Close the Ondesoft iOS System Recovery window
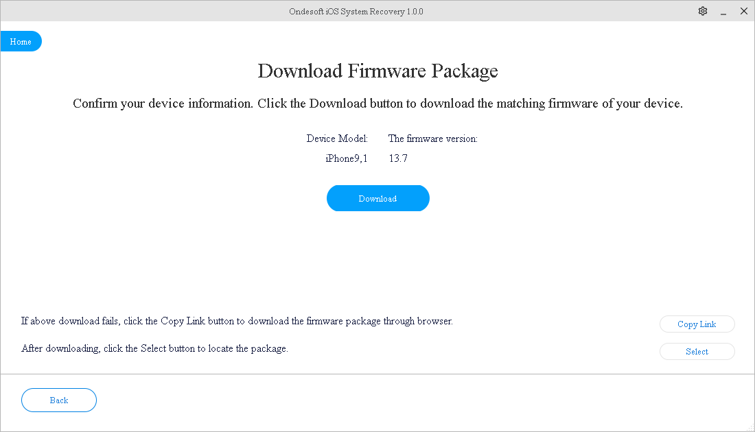Image resolution: width=755 pixels, height=432 pixels. (x=743, y=11)
